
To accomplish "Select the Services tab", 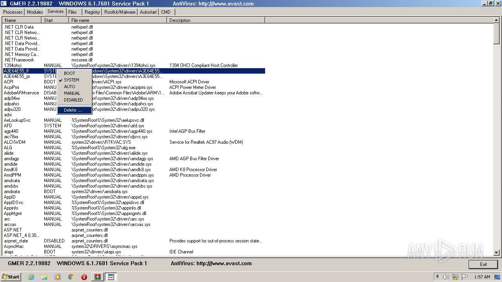I will coord(55,11).
